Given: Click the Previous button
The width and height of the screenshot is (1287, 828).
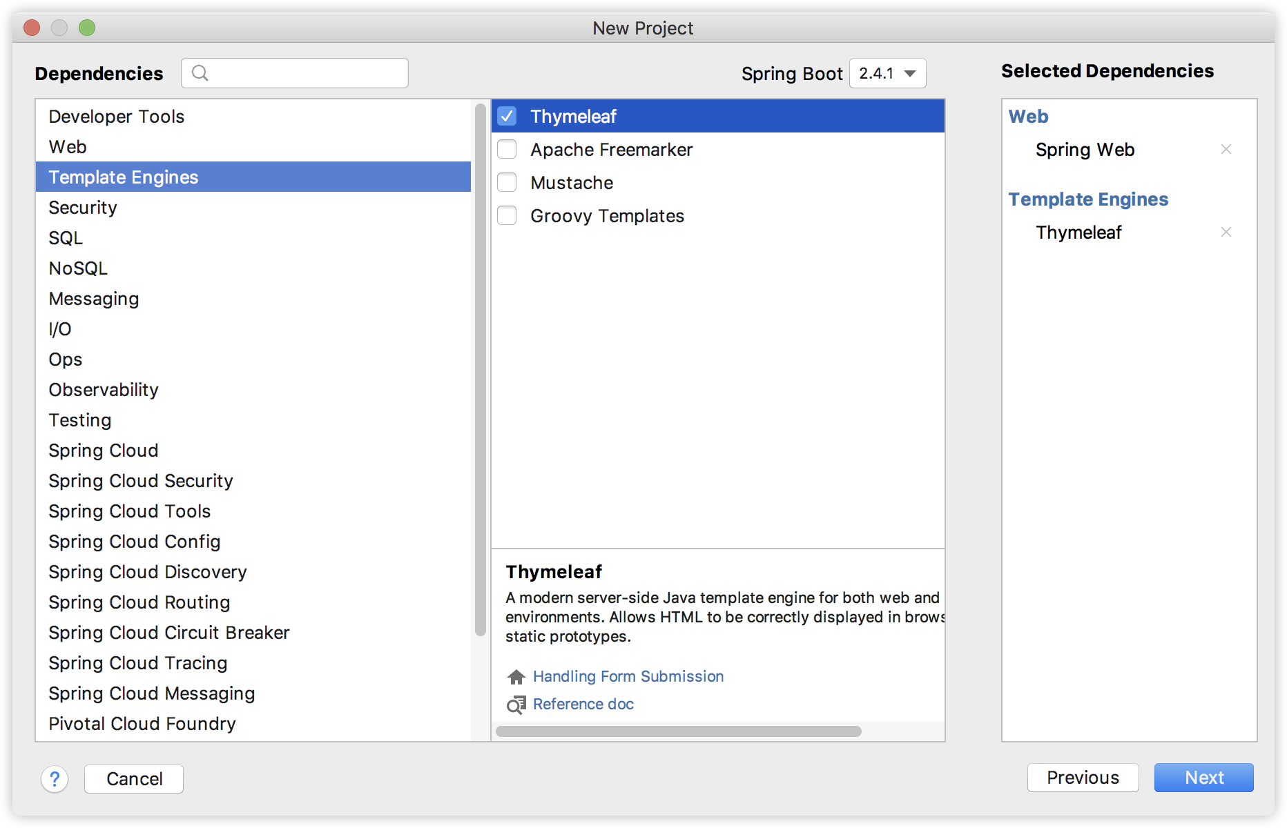Looking at the screenshot, I should (x=1083, y=778).
